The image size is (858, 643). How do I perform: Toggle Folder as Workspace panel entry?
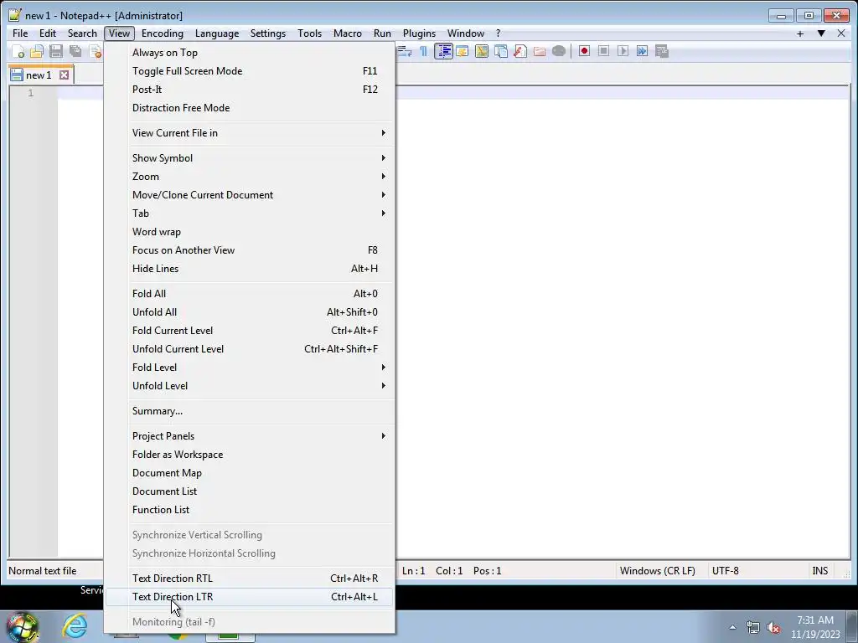[249, 455]
